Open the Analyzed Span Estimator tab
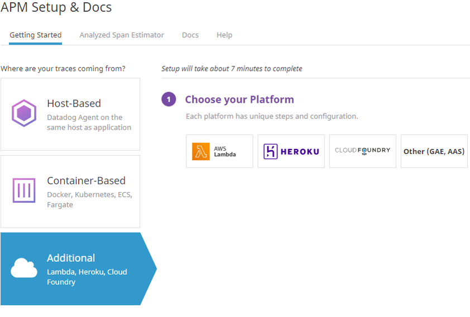This screenshot has width=470, height=317. (122, 35)
